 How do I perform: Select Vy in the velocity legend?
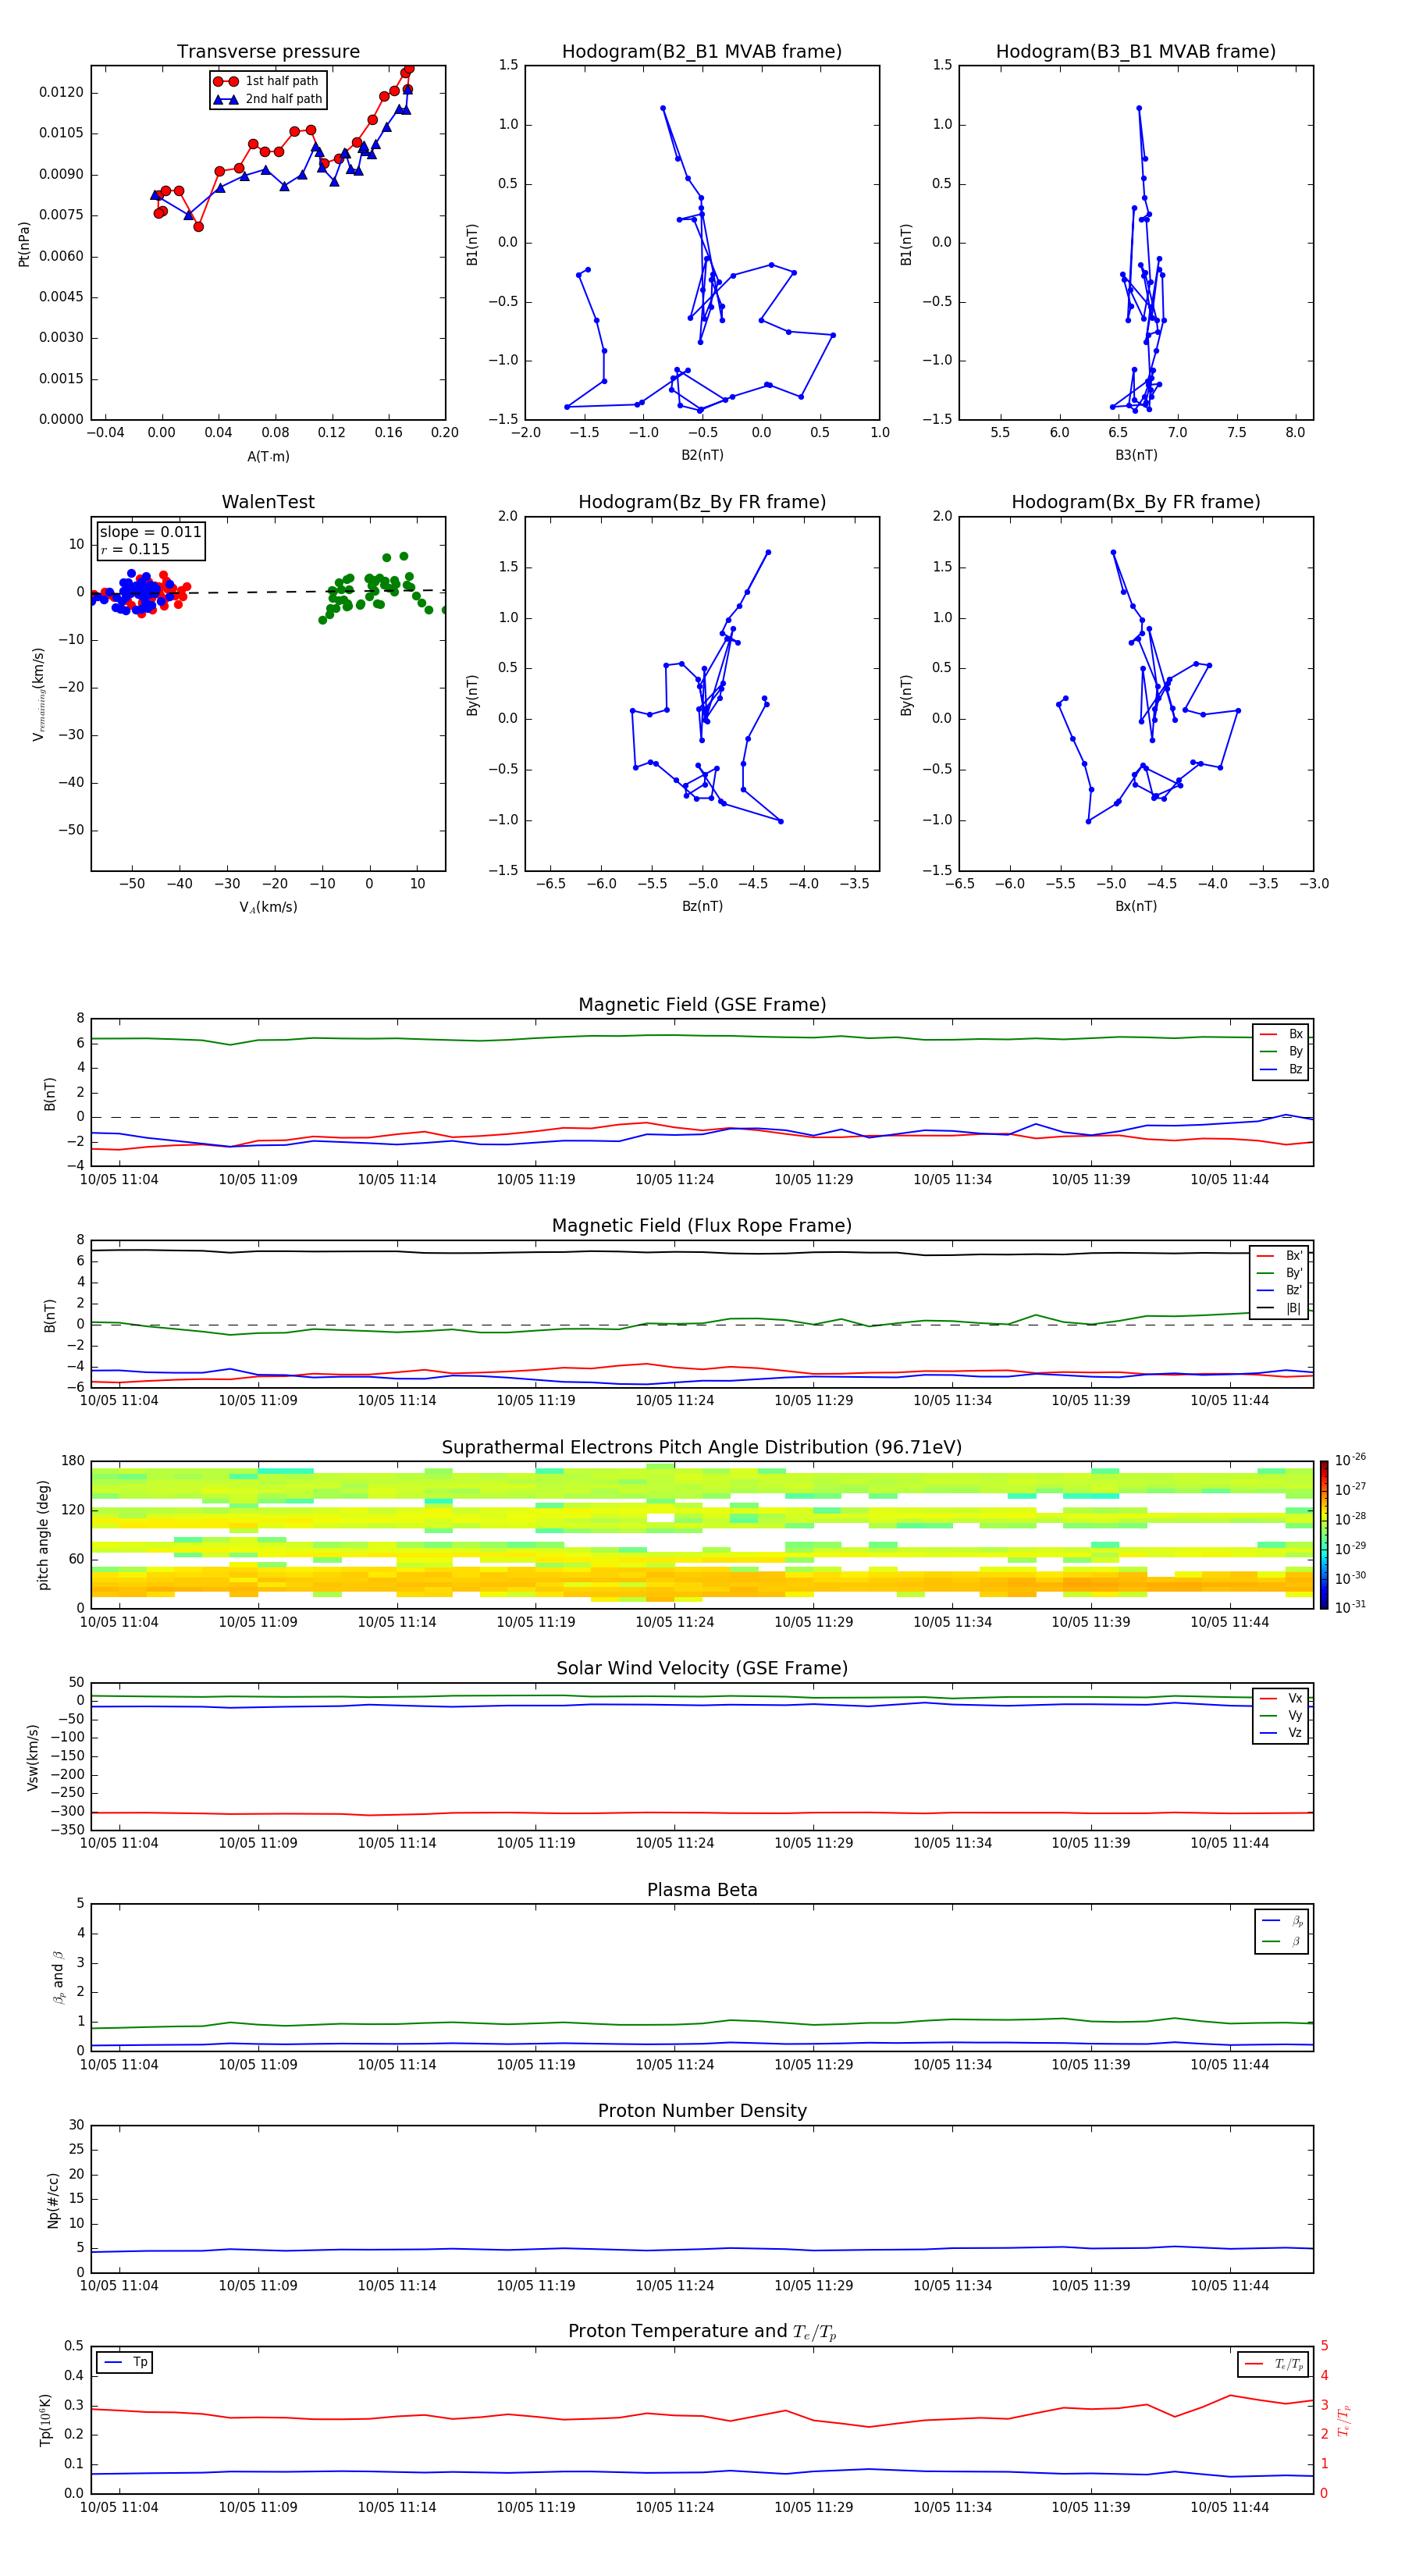(x=1281, y=1715)
